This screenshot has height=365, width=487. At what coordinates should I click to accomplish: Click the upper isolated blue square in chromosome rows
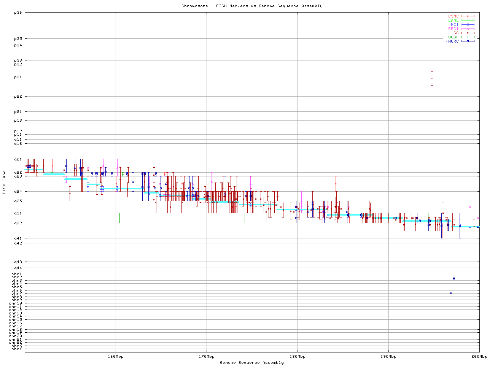pyautogui.click(x=454, y=279)
